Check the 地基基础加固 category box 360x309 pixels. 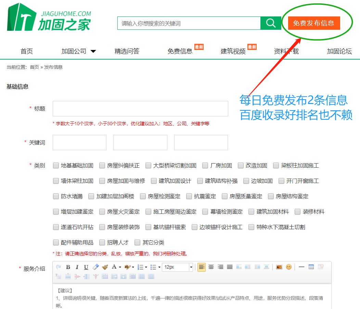click(56, 166)
